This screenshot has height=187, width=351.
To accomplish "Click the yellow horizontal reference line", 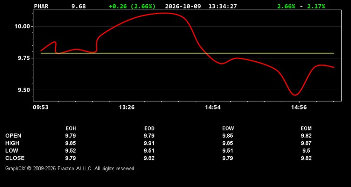I will (187, 53).
